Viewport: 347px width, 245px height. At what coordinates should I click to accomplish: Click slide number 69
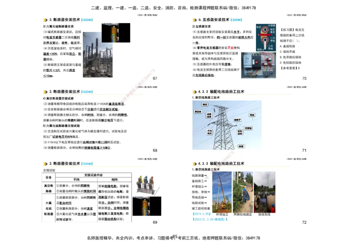155,222
